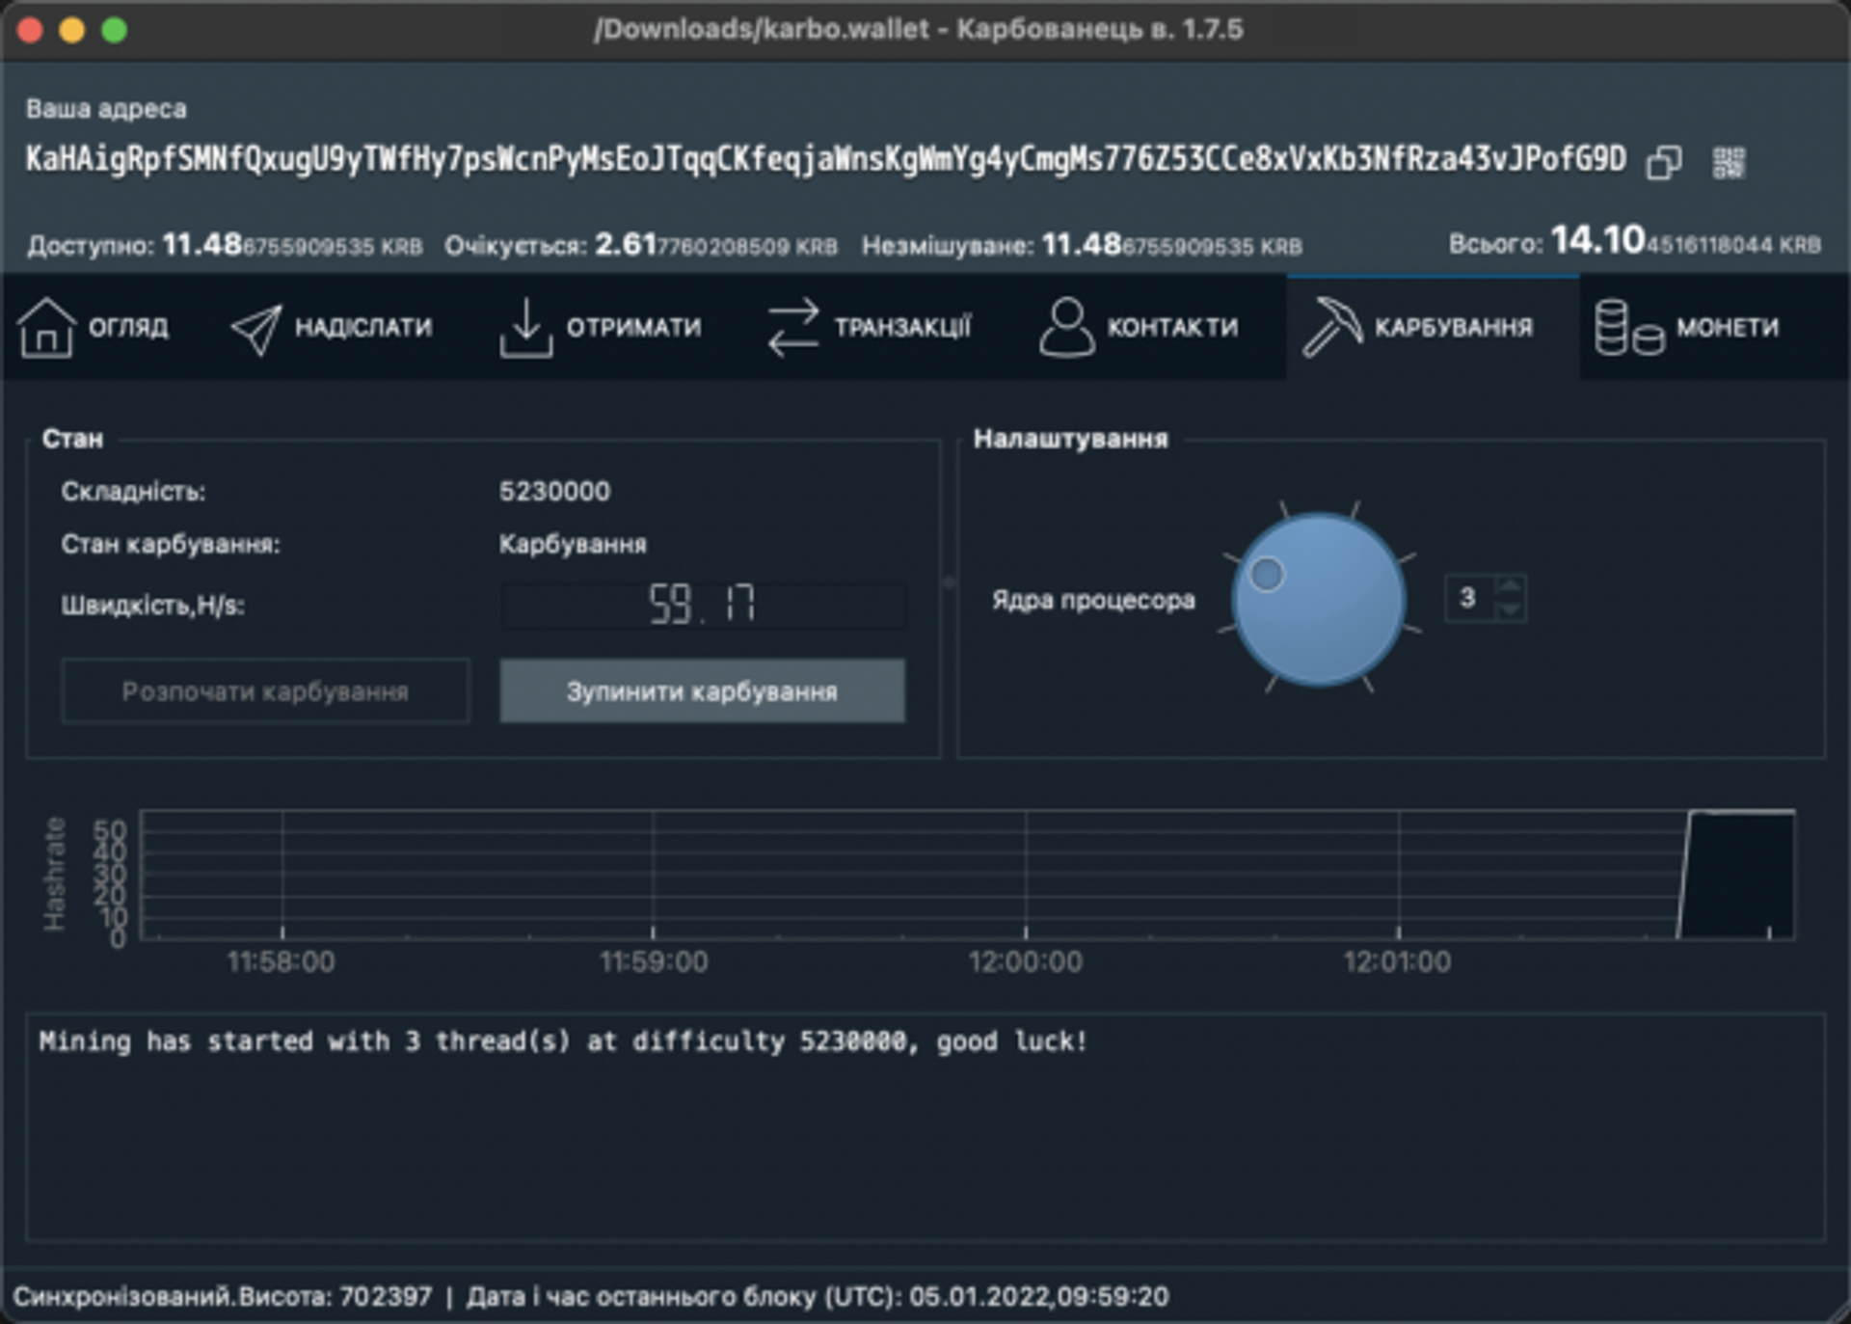Click the cores number field showing 3

click(x=1470, y=598)
